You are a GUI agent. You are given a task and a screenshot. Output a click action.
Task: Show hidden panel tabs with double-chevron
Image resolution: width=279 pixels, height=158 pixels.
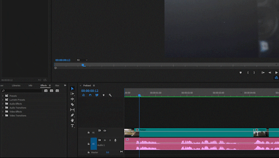(x=65, y=85)
